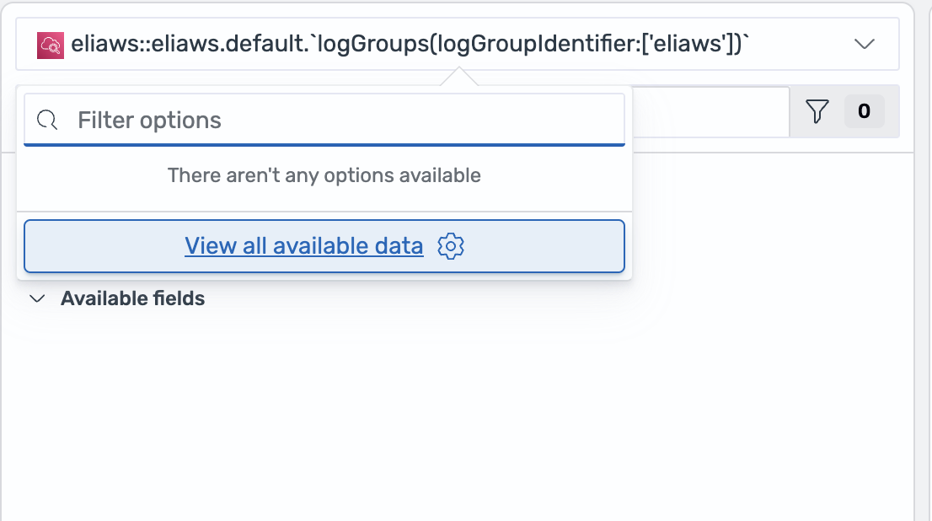Click the CloudWatch data source icon
The width and height of the screenshot is (932, 521).
click(51, 45)
